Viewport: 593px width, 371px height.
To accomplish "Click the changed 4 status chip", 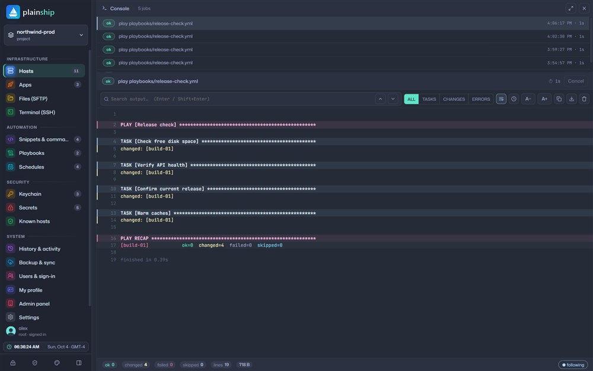I will tap(136, 365).
